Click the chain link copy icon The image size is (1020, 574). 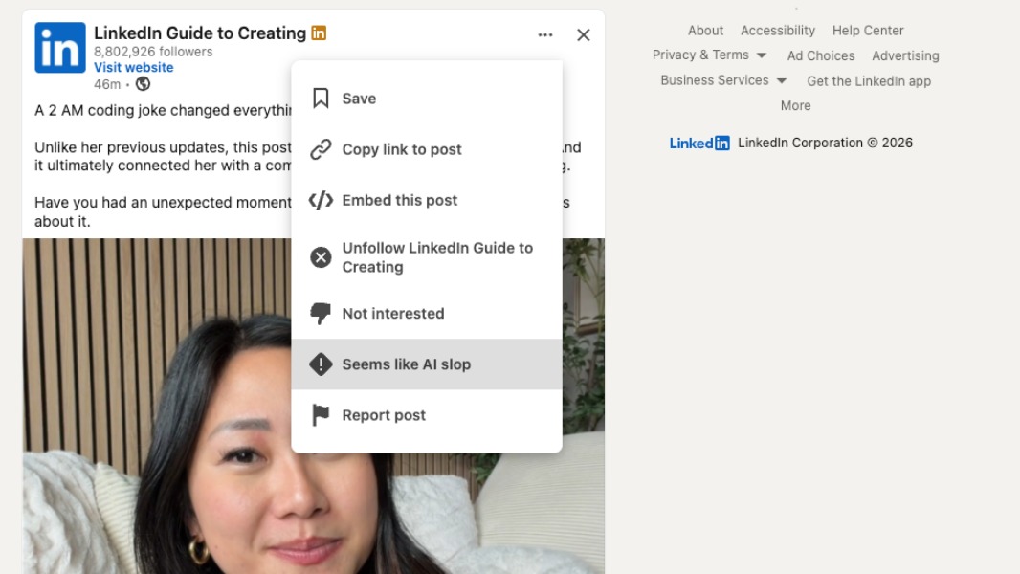coord(321,149)
